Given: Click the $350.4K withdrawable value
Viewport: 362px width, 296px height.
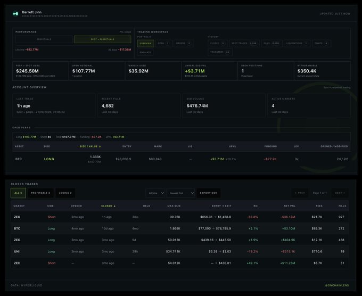Looking at the screenshot, I should (x=307, y=71).
